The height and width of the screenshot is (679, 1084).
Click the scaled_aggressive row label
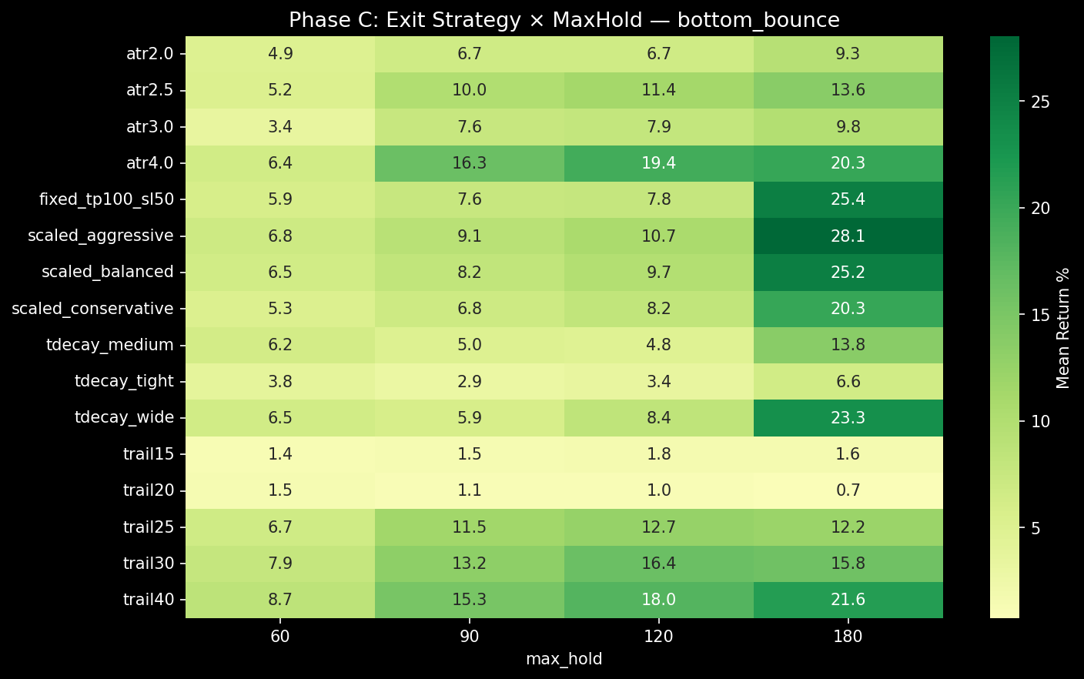point(100,236)
